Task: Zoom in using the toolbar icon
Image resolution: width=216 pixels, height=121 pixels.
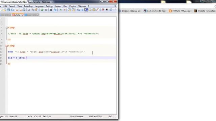Action: 60,10
